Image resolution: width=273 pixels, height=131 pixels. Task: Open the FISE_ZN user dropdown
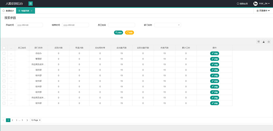[264, 4]
